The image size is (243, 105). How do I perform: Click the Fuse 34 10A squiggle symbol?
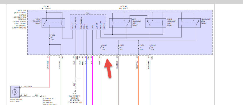pos(150,47)
